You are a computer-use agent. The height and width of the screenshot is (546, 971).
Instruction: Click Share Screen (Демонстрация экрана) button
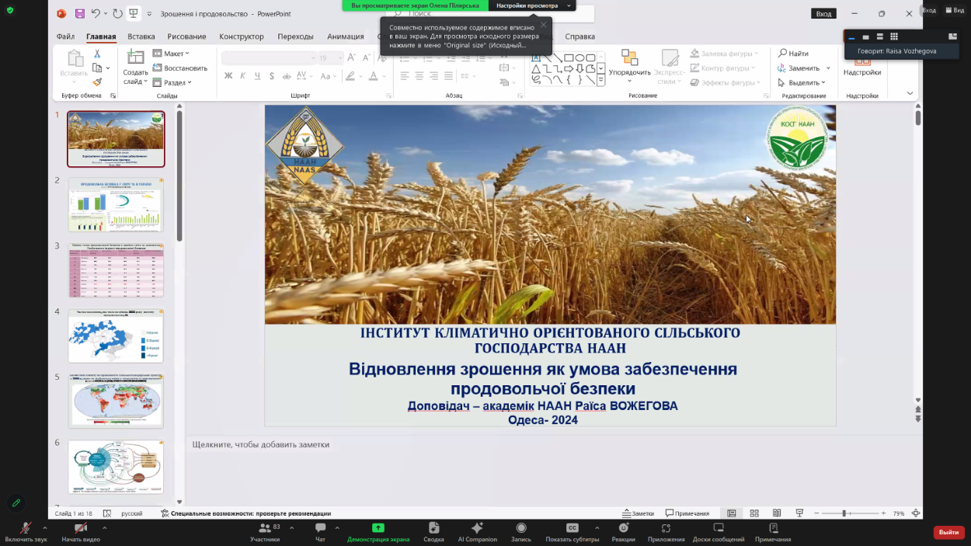(378, 532)
